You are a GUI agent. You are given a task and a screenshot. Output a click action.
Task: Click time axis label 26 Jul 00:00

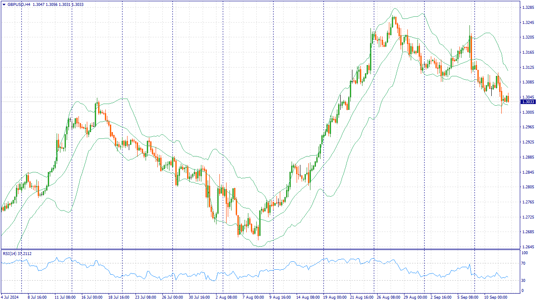pos(172,297)
